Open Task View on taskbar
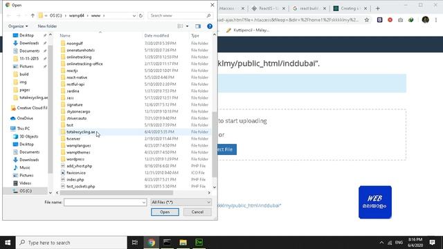This screenshot has width=443, height=249. click(135, 243)
